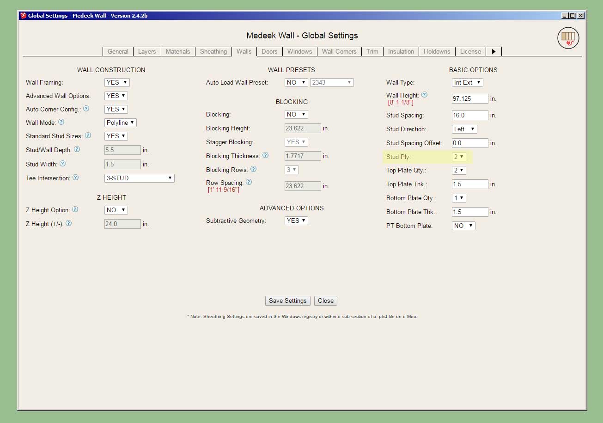Open help icon for Z Height Option
The height and width of the screenshot is (423, 603).
click(x=75, y=209)
